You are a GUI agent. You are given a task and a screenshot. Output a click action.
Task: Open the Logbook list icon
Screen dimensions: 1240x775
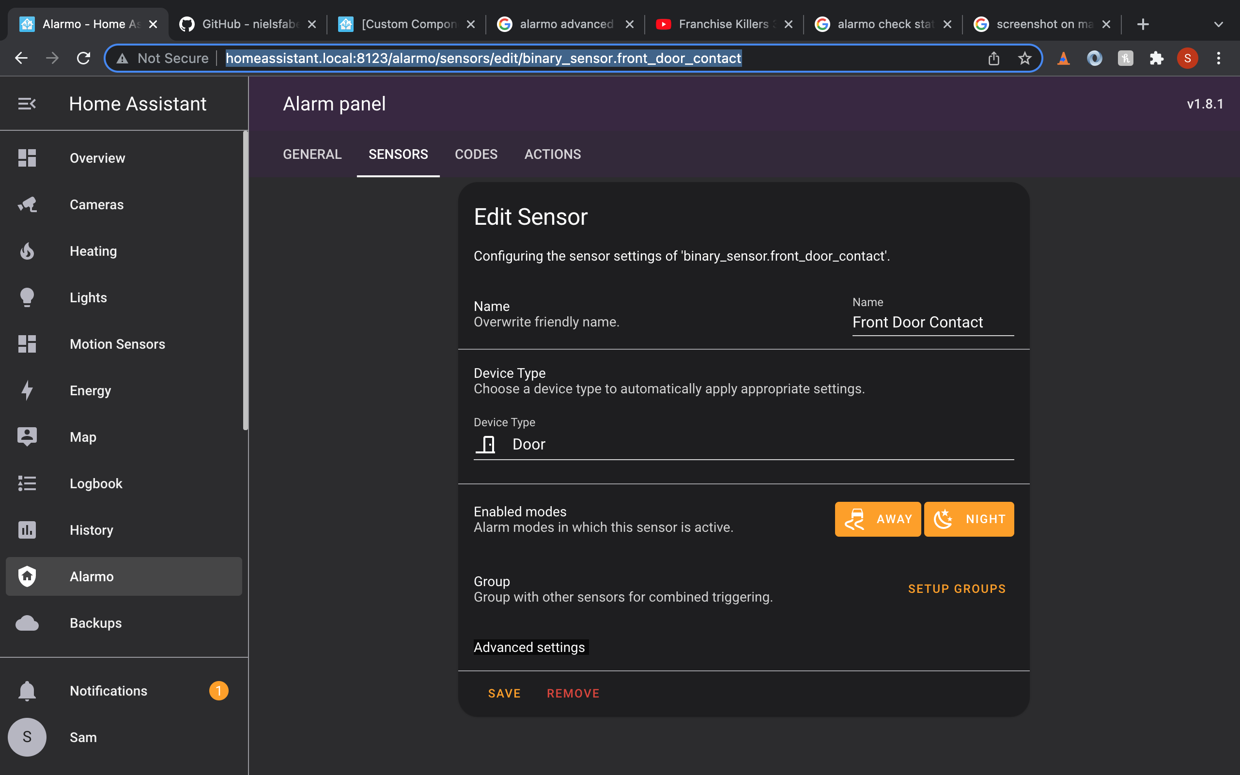coord(27,483)
